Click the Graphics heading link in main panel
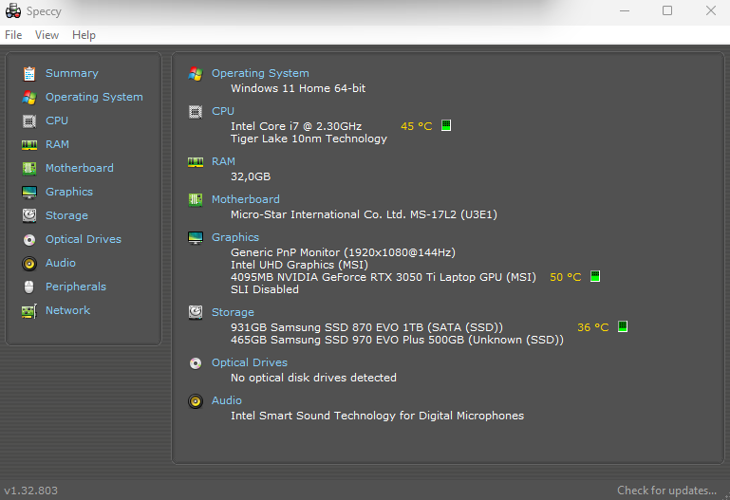 (235, 238)
